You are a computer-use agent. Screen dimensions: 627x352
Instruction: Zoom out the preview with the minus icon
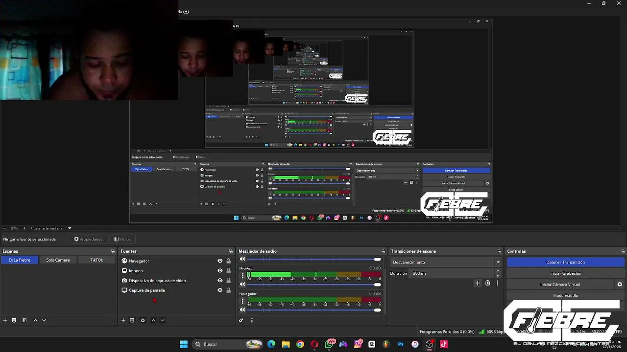[x=4, y=228]
